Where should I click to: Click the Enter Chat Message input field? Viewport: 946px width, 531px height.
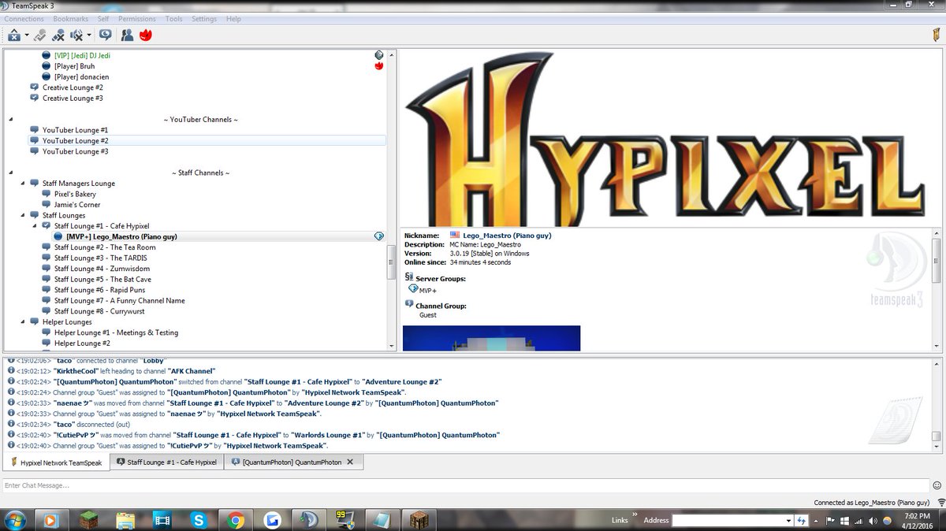click(465, 485)
